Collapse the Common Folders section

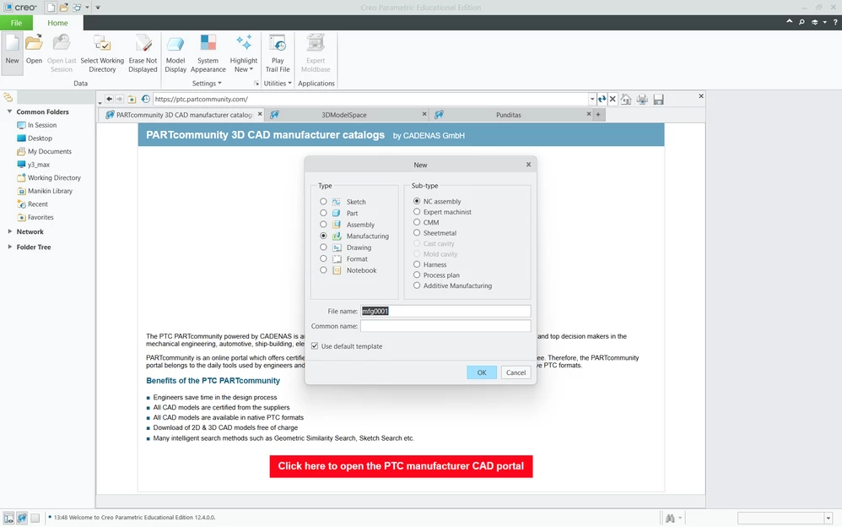[x=9, y=111]
